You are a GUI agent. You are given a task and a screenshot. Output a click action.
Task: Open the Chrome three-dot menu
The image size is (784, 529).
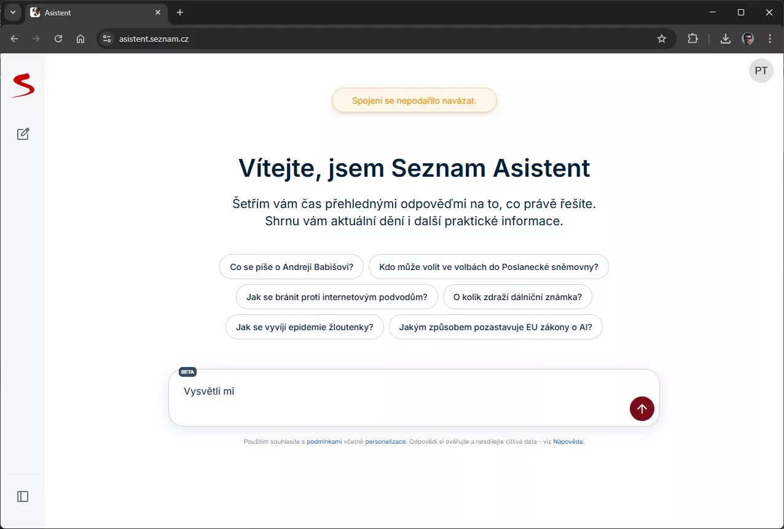(x=770, y=39)
